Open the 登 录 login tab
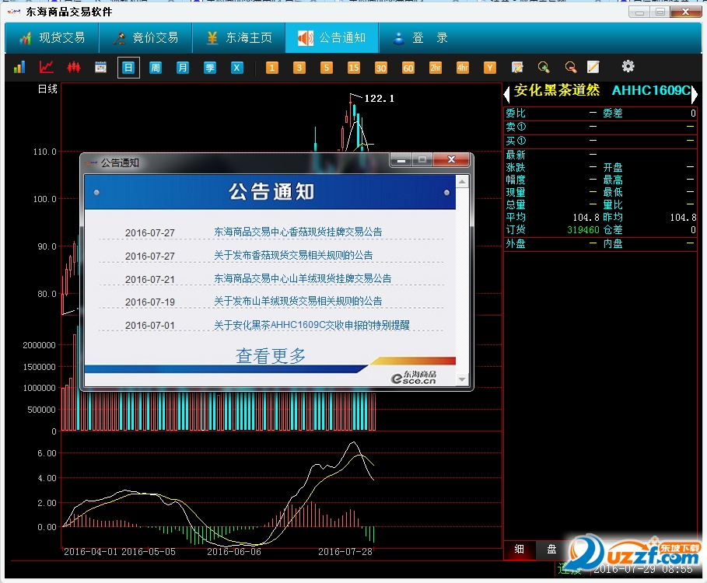707x583 pixels. pyautogui.click(x=420, y=38)
